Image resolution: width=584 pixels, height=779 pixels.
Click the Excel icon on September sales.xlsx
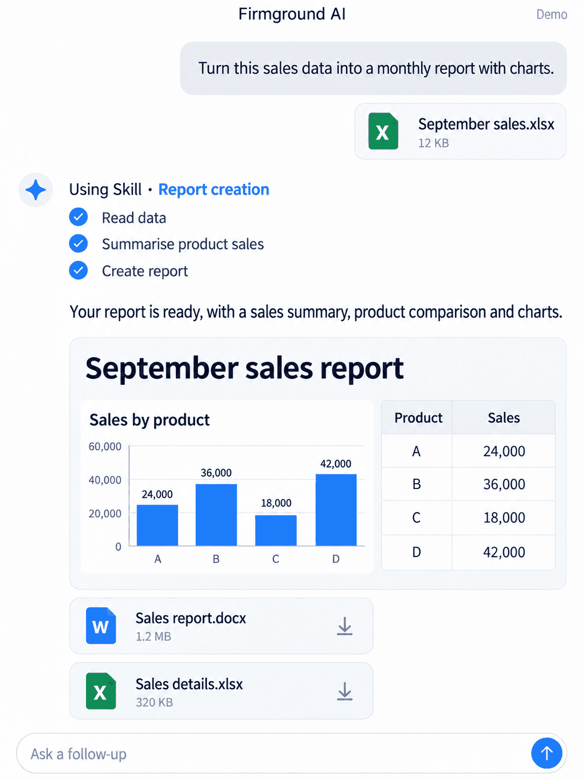pos(383,131)
